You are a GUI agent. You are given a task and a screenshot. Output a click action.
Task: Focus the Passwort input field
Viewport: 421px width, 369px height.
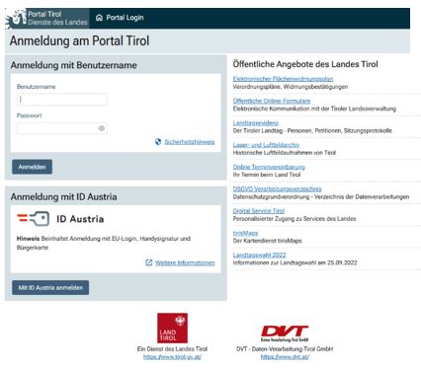62,128
